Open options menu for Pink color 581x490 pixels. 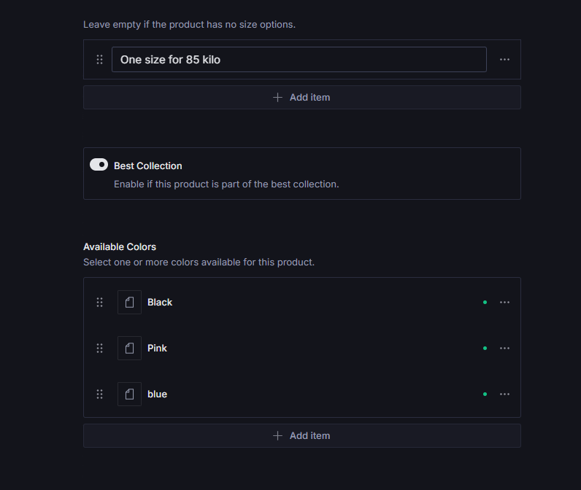click(504, 349)
